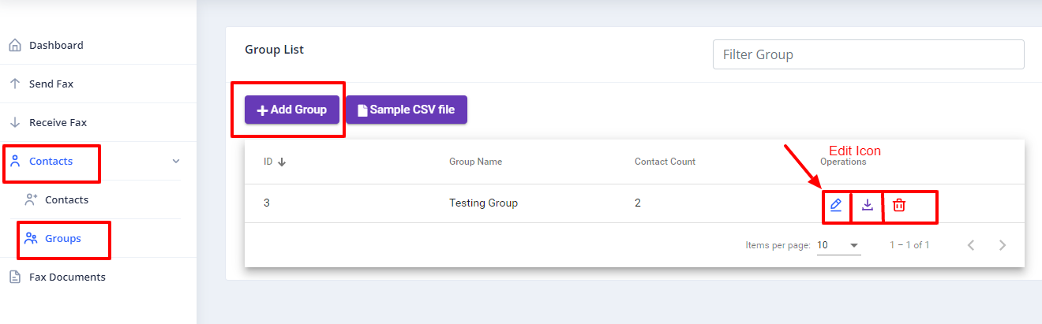This screenshot has width=1042, height=324.
Task: Click the ID value 3 cell
Action: point(267,203)
